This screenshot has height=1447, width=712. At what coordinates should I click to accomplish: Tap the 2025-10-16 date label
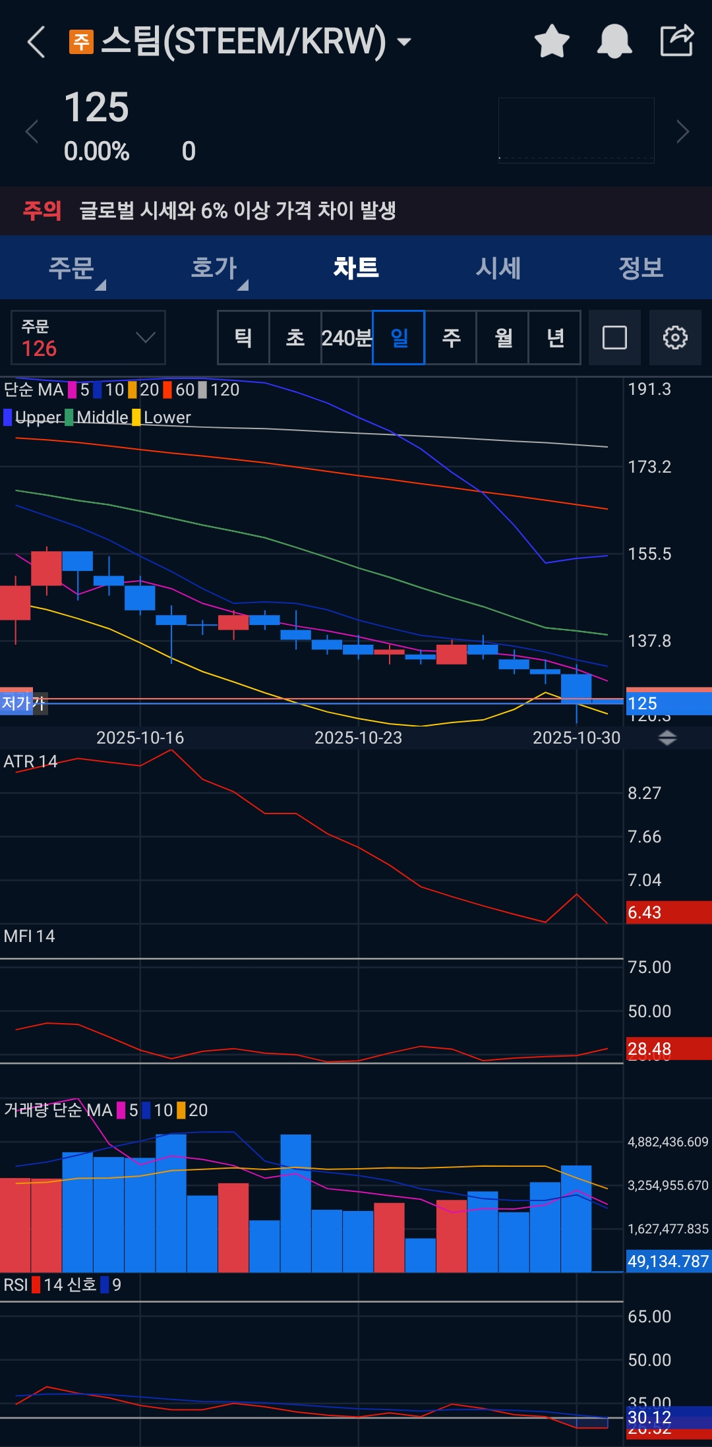click(x=140, y=738)
